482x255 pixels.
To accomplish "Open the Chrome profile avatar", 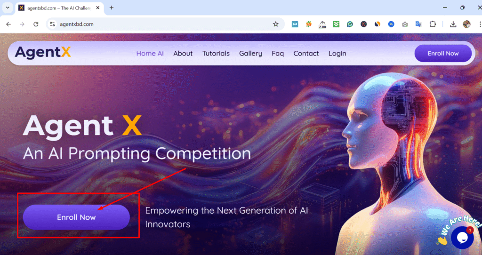I will coord(466,24).
